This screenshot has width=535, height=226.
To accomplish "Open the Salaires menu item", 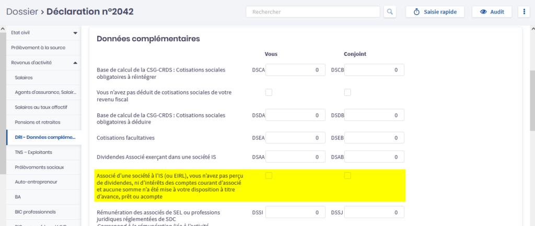I will [x=24, y=77].
